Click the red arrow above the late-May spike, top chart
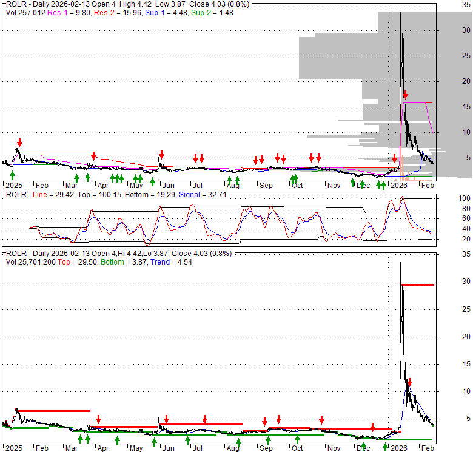This screenshot has width=473, height=452. coord(161,155)
